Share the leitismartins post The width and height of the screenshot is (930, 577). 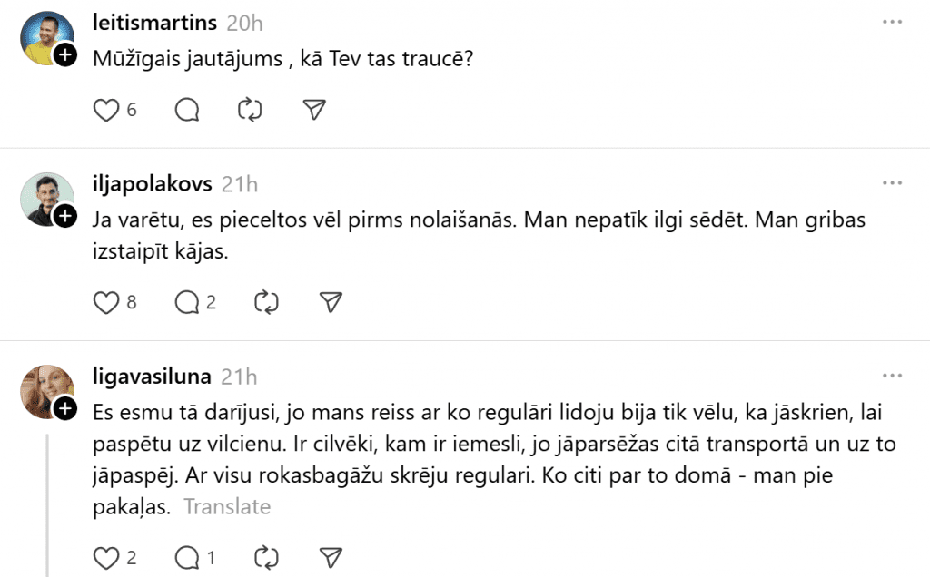click(x=313, y=110)
